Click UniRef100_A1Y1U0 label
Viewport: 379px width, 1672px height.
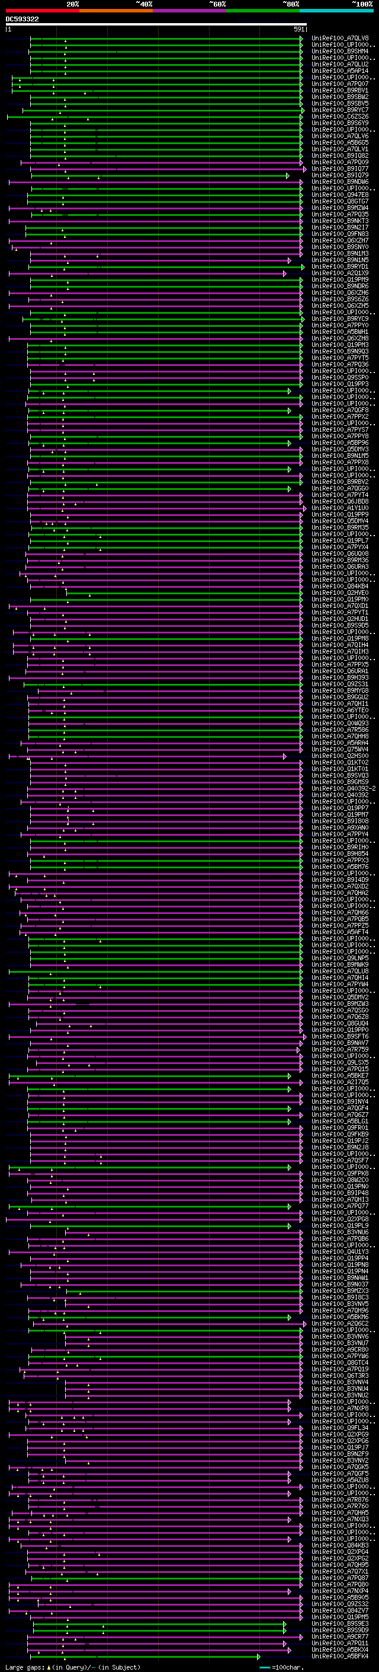pyautogui.click(x=340, y=508)
